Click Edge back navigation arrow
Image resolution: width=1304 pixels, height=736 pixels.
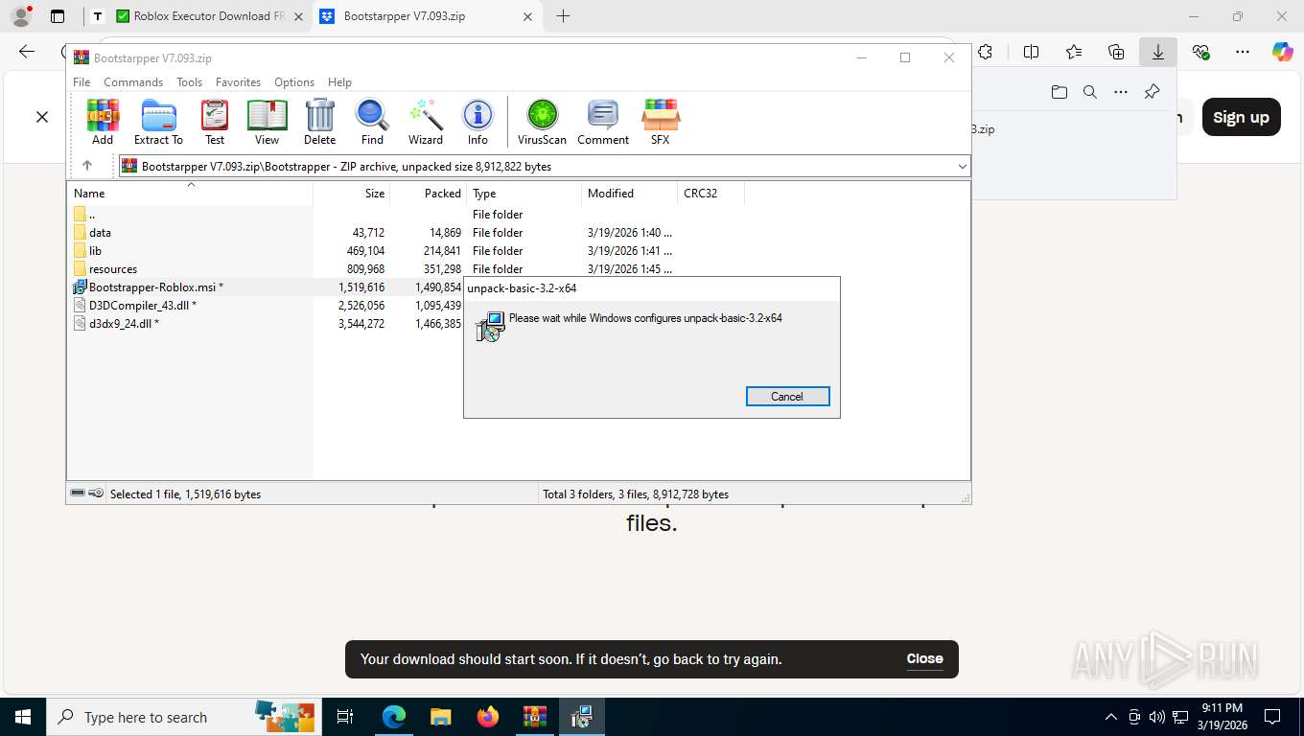pos(27,52)
